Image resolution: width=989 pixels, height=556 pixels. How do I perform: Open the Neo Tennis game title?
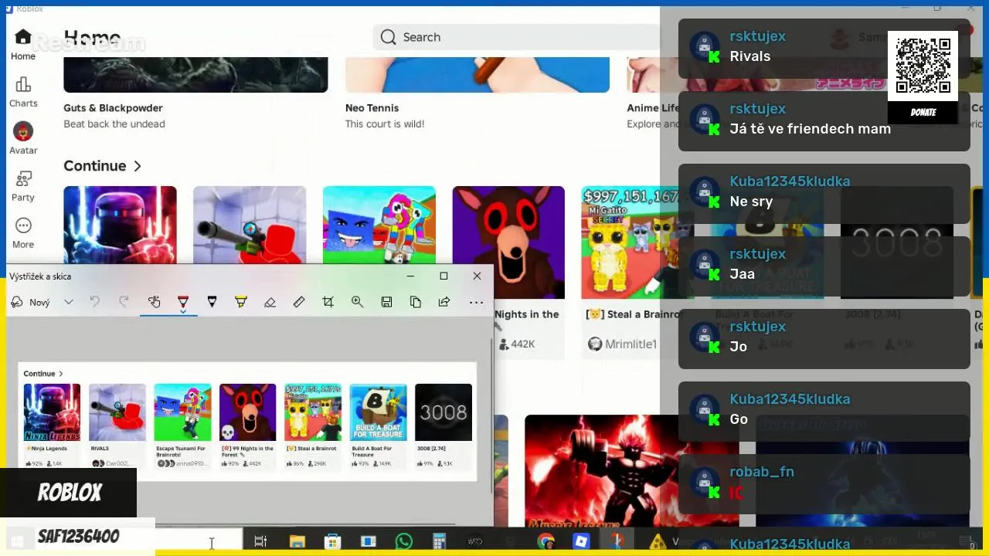372,108
